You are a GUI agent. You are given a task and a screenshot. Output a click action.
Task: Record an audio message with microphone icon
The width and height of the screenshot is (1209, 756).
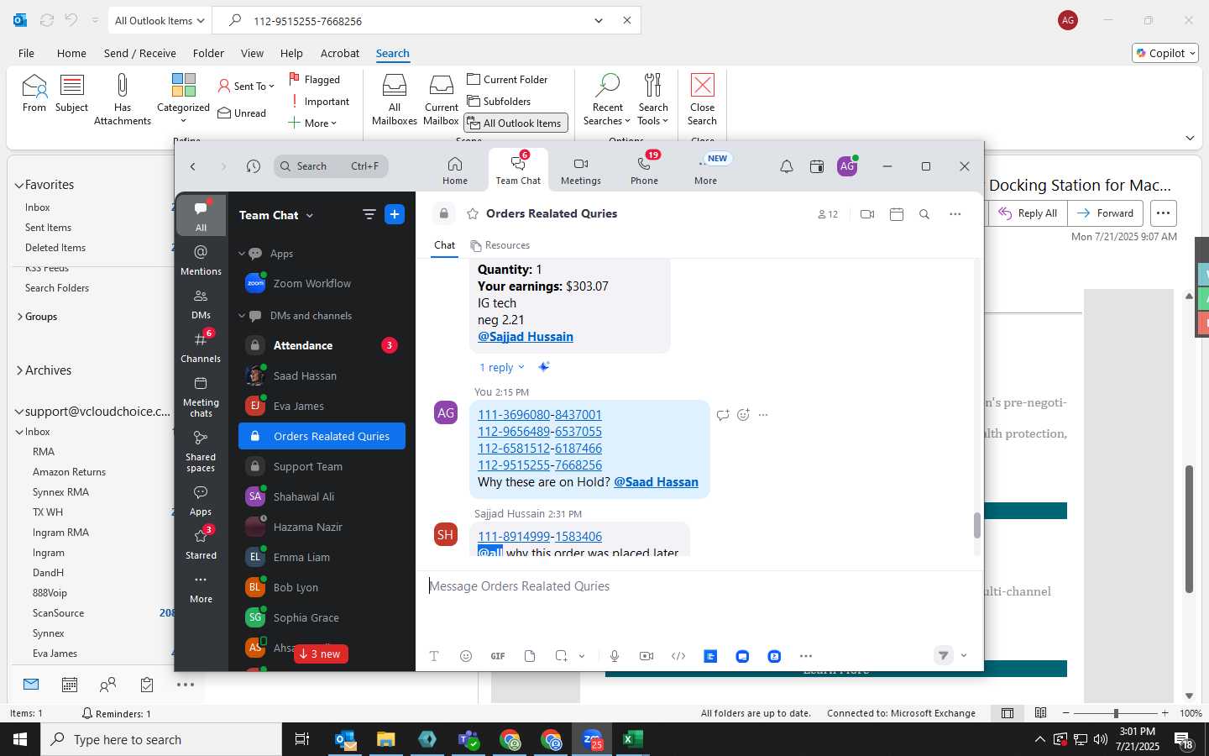(x=615, y=656)
